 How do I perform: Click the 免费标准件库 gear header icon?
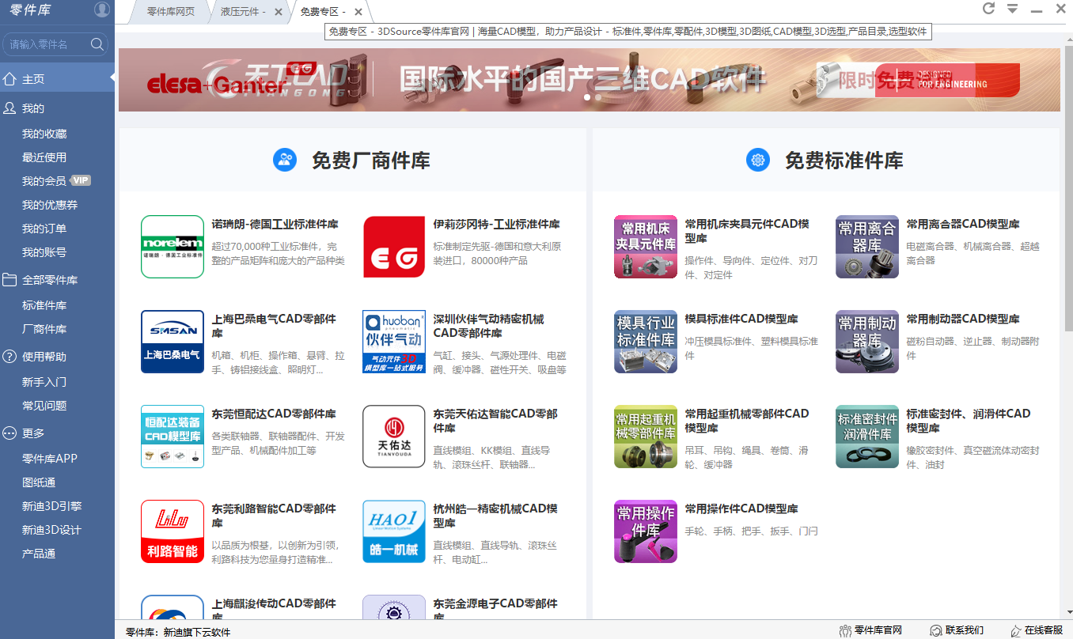click(x=758, y=160)
